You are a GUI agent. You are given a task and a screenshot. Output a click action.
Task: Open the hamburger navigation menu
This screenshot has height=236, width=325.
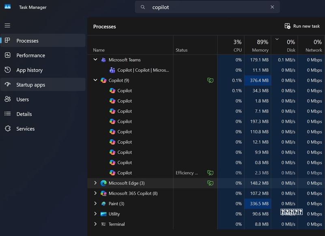tap(7, 26)
